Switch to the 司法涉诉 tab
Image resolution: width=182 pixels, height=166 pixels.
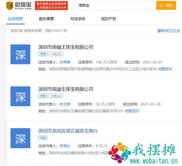click(78, 19)
